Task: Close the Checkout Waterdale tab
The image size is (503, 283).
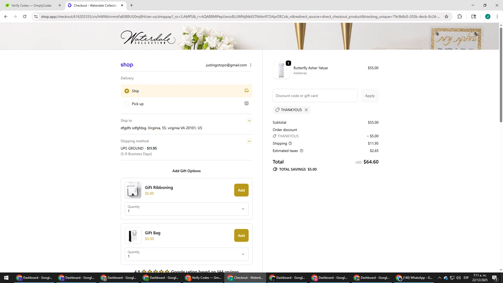Action: coord(122,5)
